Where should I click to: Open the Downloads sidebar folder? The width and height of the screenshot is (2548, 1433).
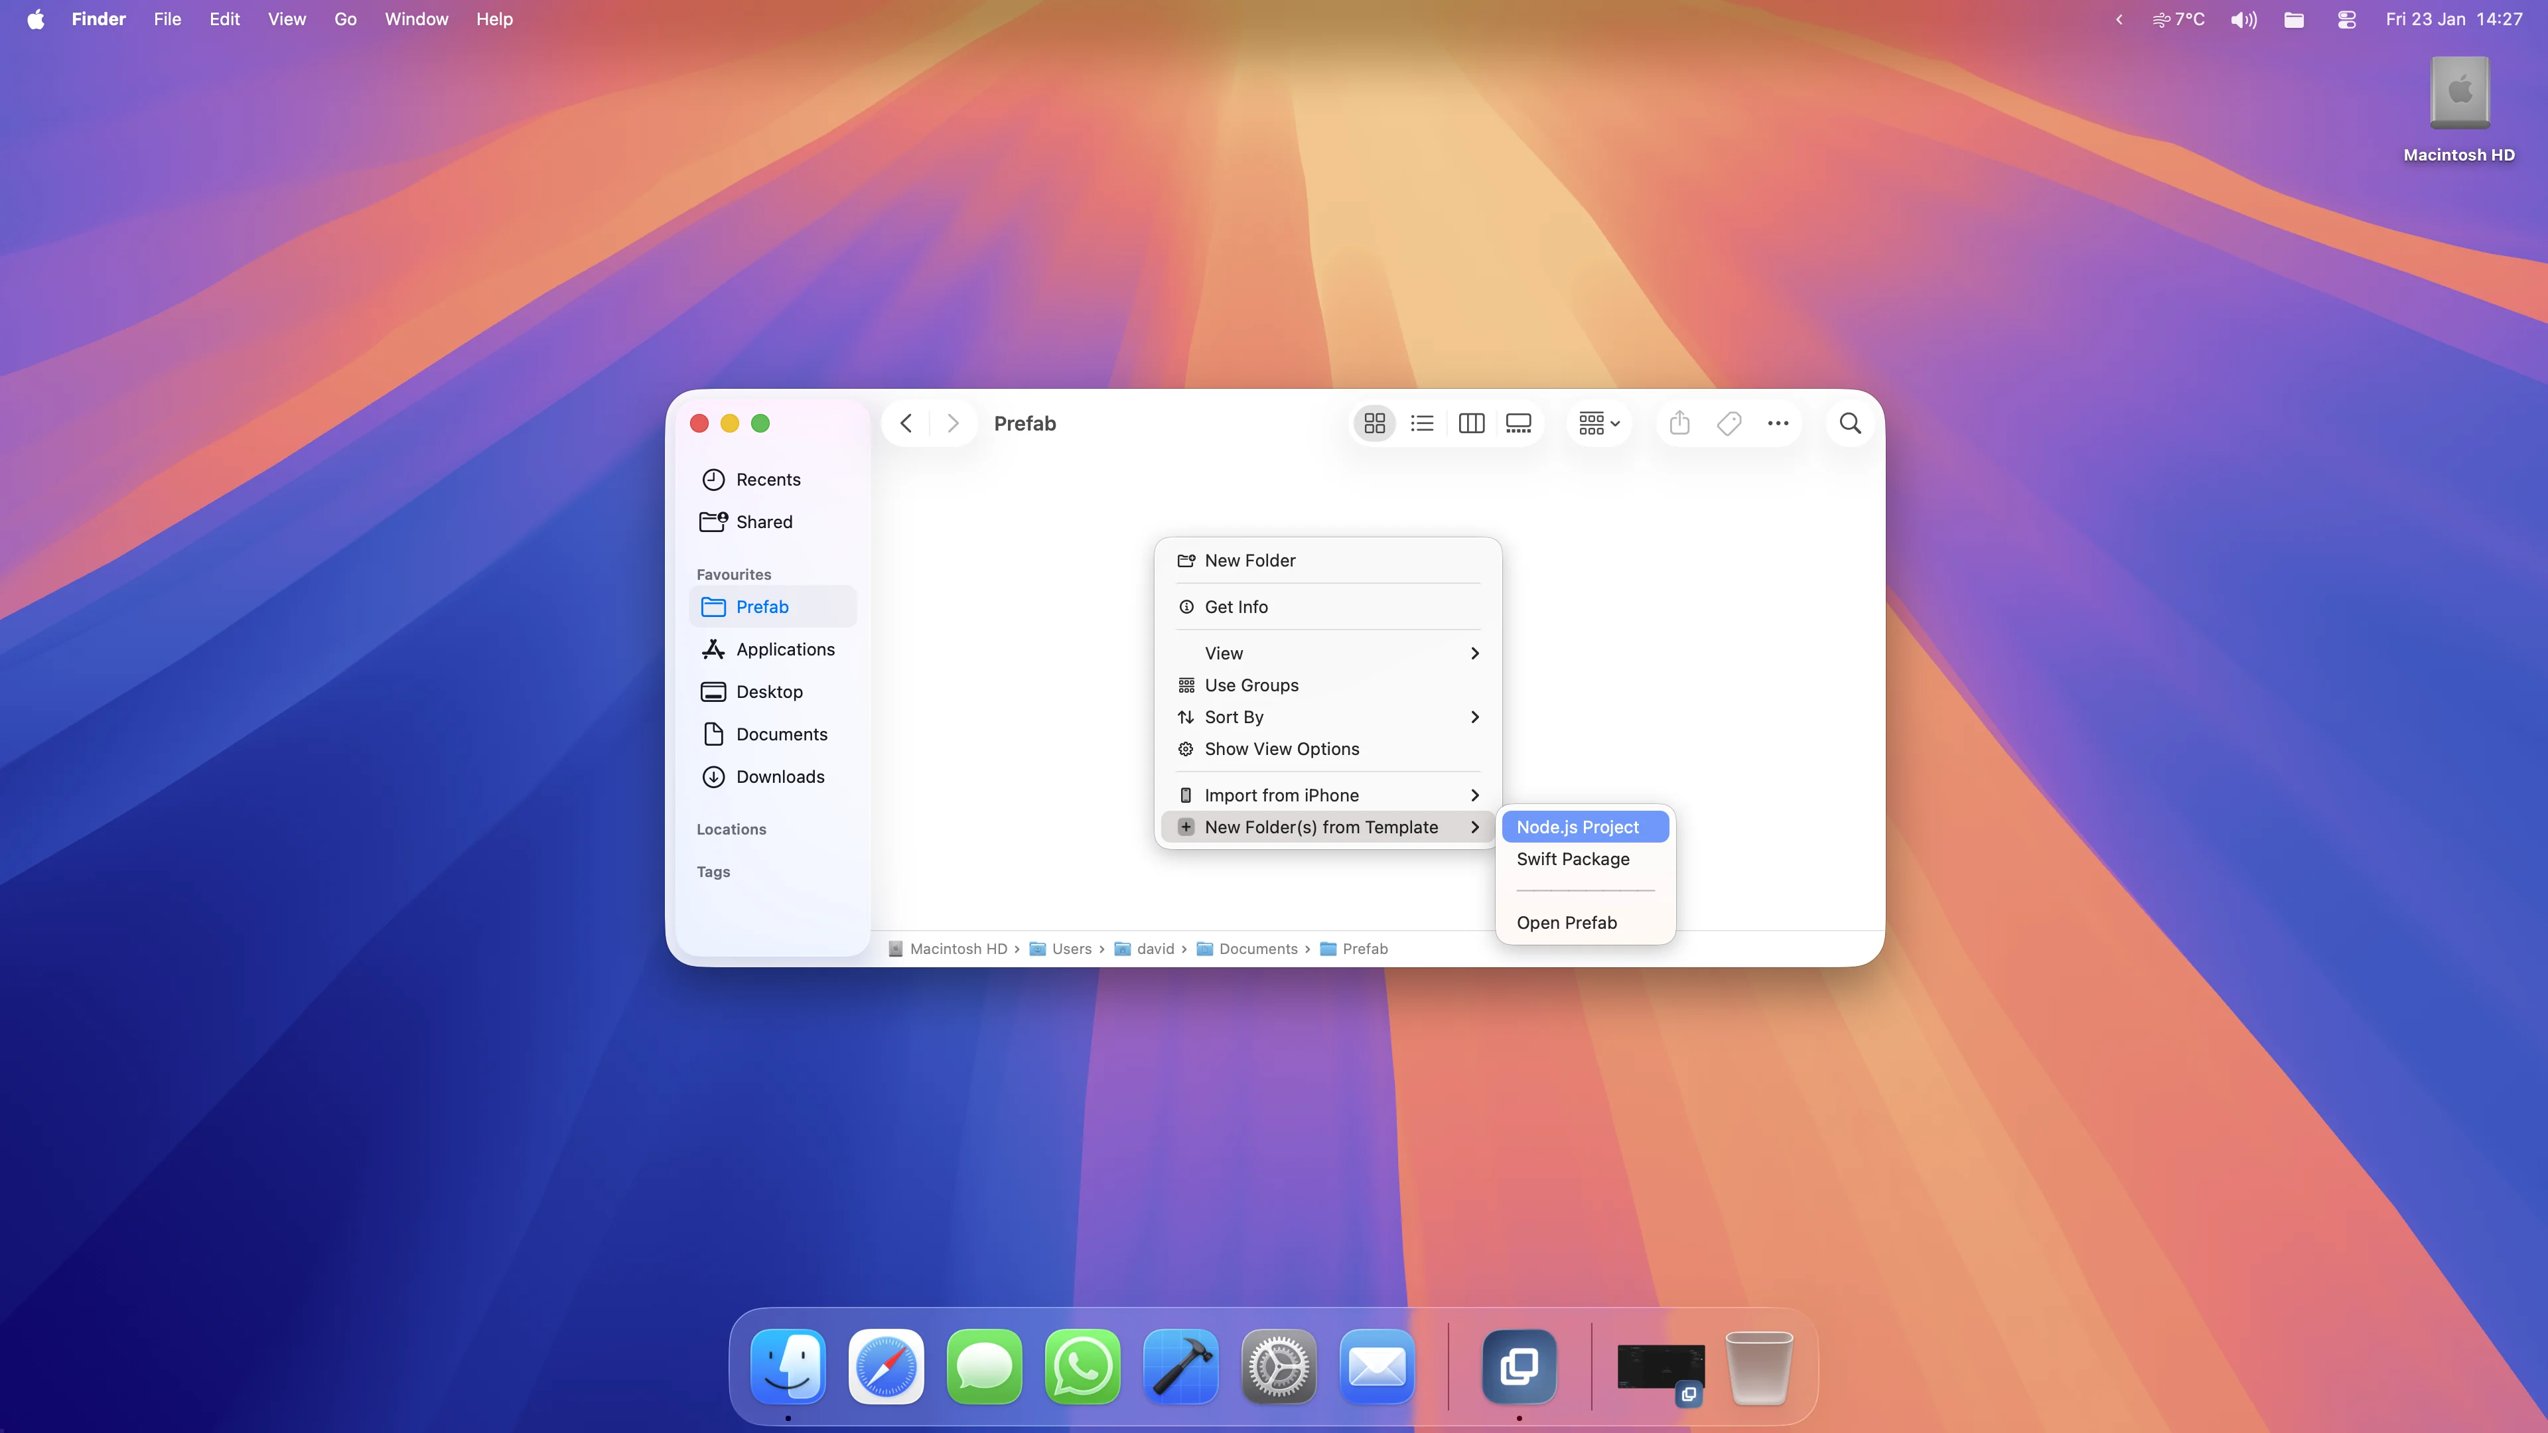coord(780,776)
